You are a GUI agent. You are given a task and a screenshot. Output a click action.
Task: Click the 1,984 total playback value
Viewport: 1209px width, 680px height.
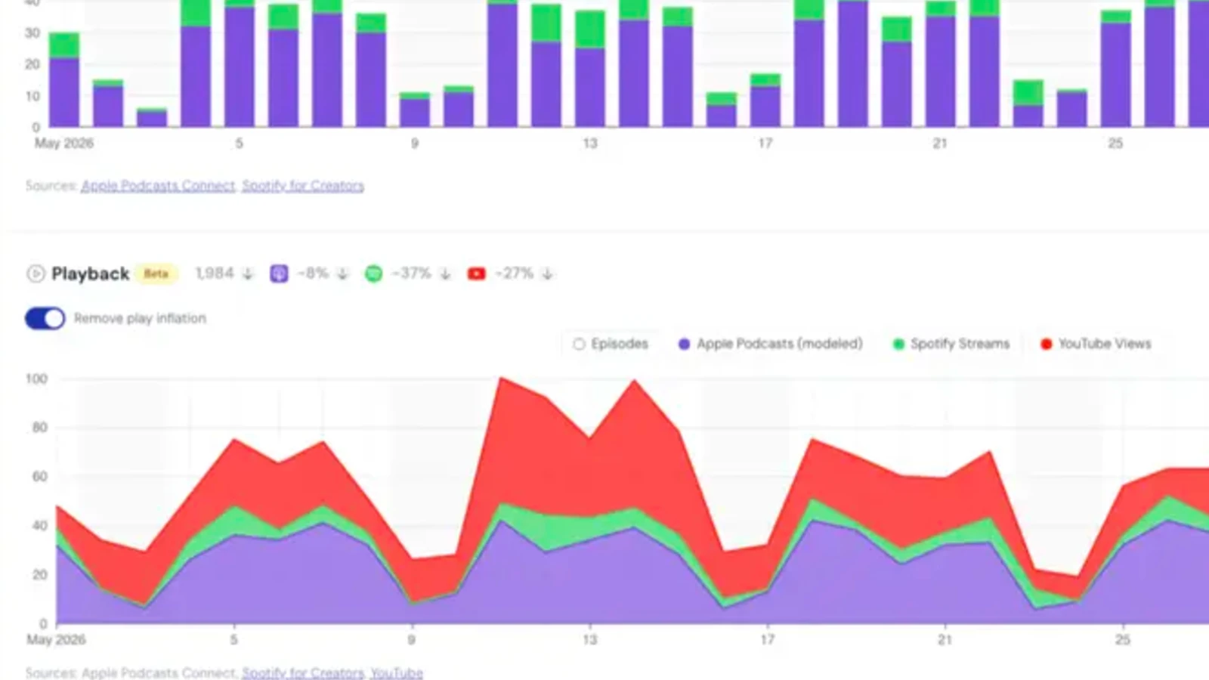(x=215, y=274)
